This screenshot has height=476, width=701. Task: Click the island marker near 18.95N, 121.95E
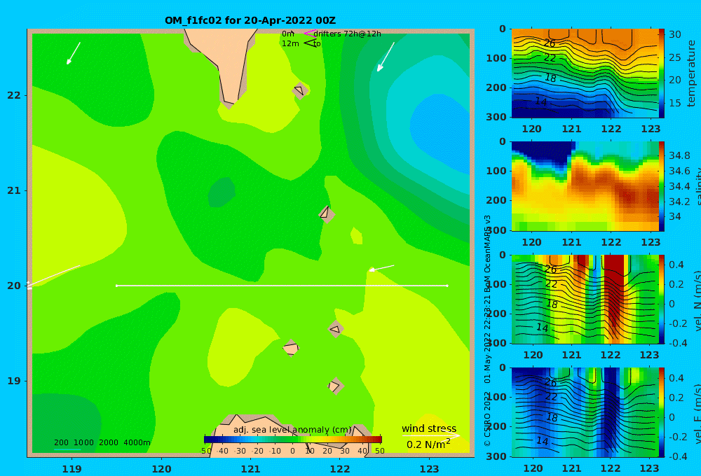tap(335, 386)
